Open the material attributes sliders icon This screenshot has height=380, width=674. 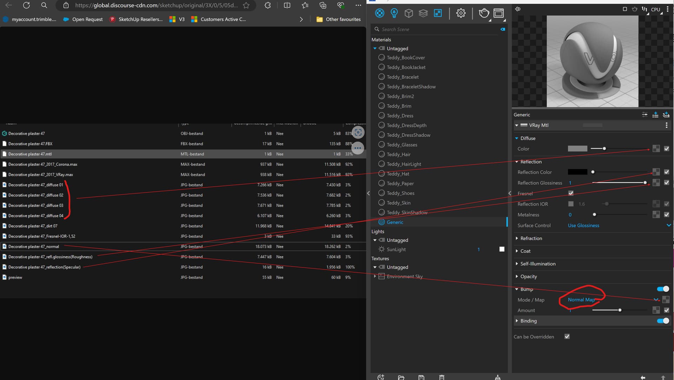(x=645, y=115)
